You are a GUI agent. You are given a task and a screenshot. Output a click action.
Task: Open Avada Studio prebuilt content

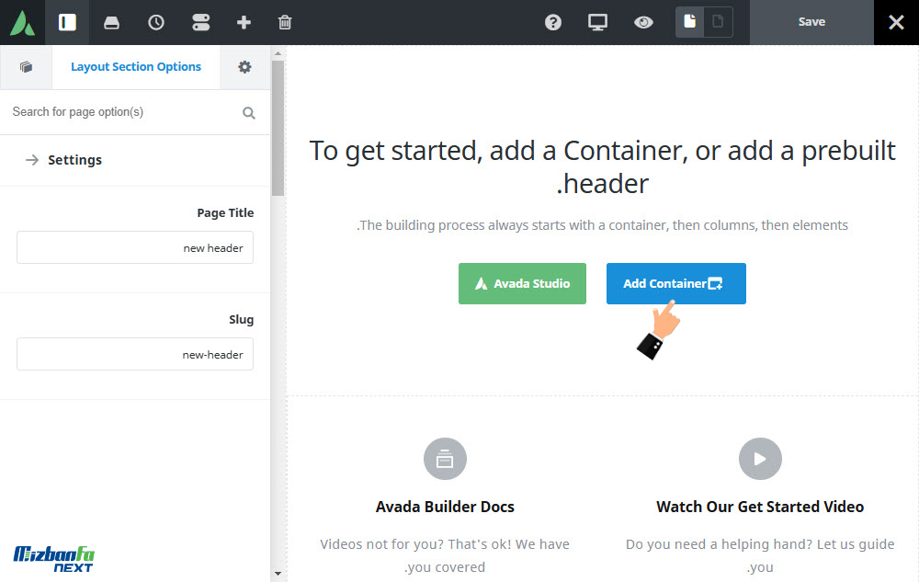(522, 284)
